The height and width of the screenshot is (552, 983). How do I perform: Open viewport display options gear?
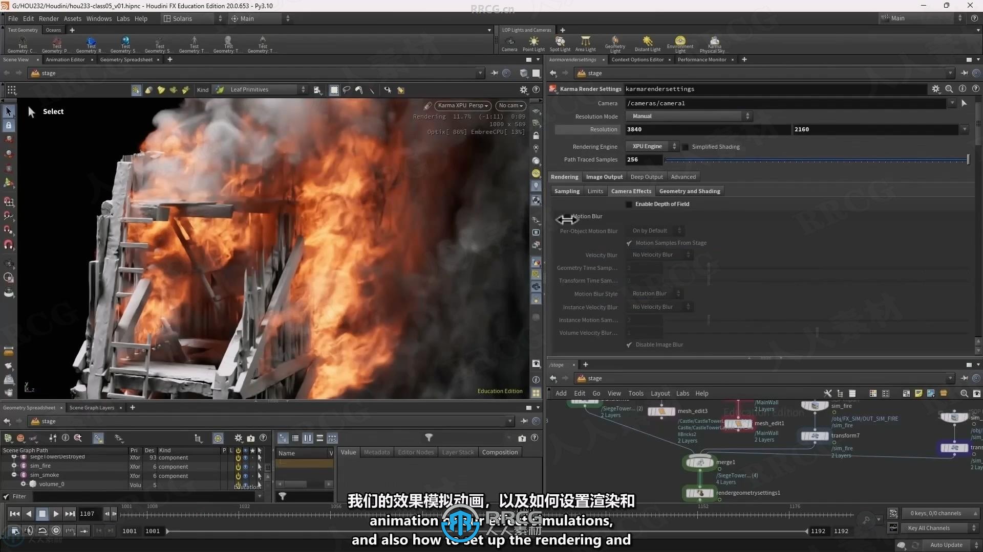(x=523, y=90)
